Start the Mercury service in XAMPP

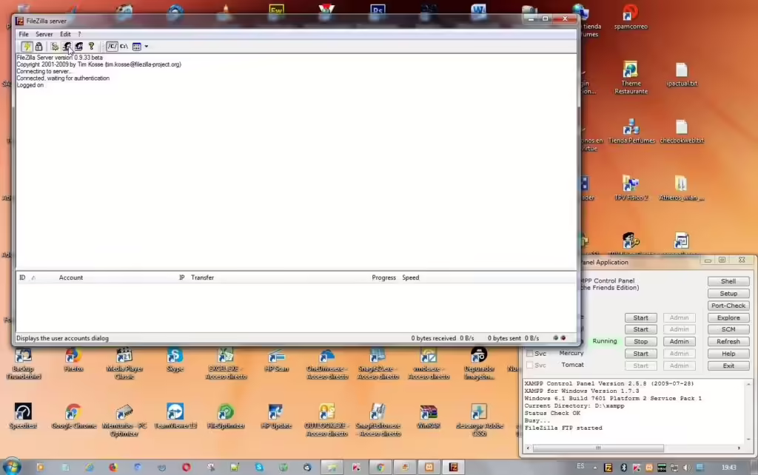coord(640,354)
